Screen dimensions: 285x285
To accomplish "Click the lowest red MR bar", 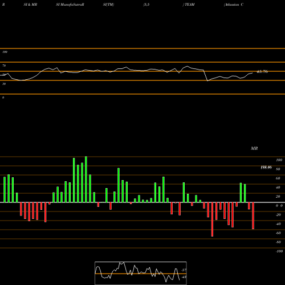I will coord(212,219).
